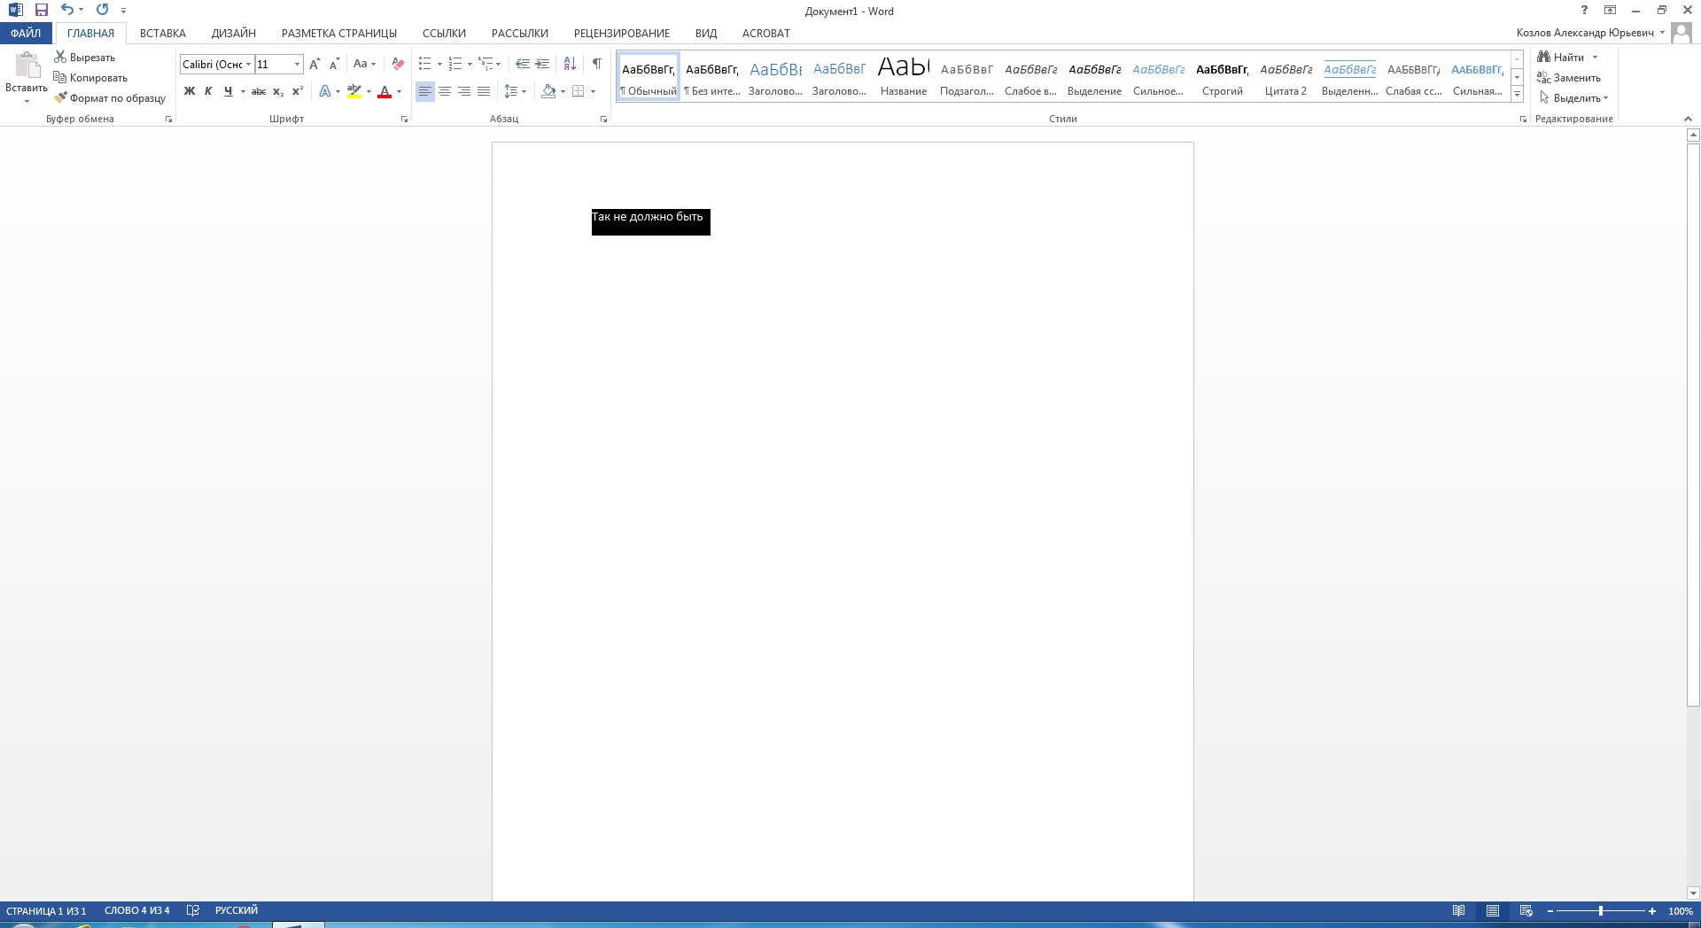Image resolution: width=1701 pixels, height=928 pixels.
Task: Switch to РАЗМЕТКА СТРАНИЦЫ tab
Action: coord(339,34)
